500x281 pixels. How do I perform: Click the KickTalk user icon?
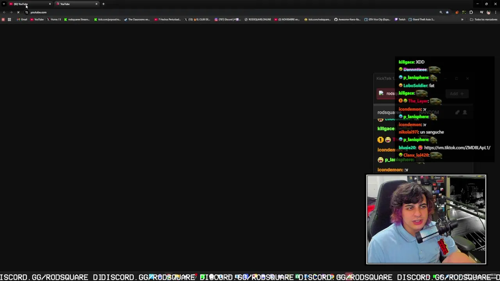[465, 112]
